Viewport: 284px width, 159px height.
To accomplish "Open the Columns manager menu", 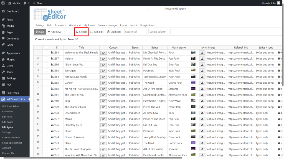I will click(107, 25).
